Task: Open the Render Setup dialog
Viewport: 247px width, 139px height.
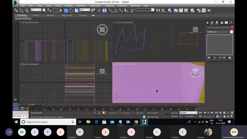Action: [198, 10]
